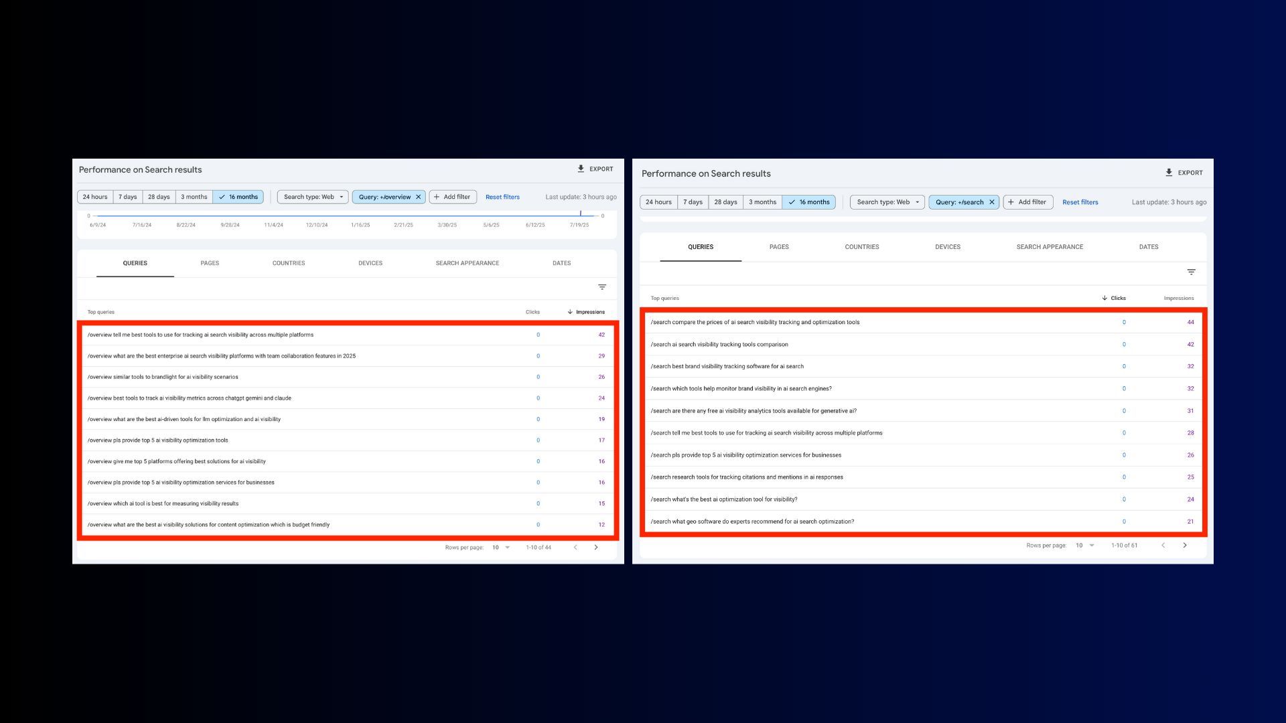Click the EXPORT download icon on left panel
The width and height of the screenshot is (1286, 723).
click(579, 169)
